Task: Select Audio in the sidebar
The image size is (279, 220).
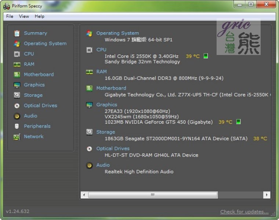Action: 30,116
